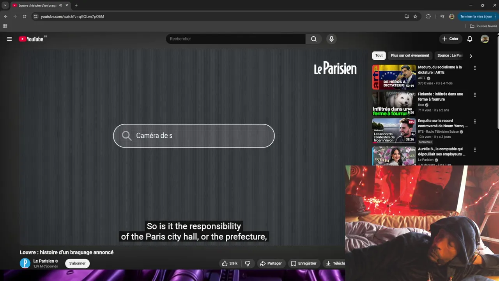Expand the tab search dropdown
The height and width of the screenshot is (281, 499).
pyautogui.click(x=5, y=5)
